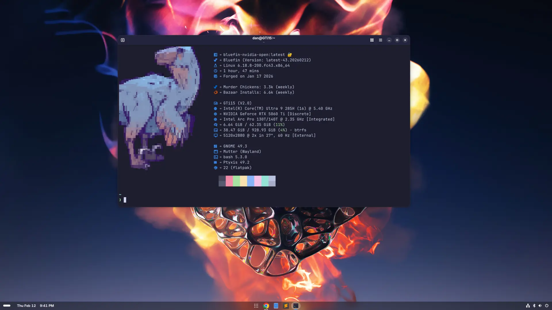Image resolution: width=552 pixels, height=310 pixels.
Task: Close the dan@GTi15 terminal window
Action: (405, 40)
